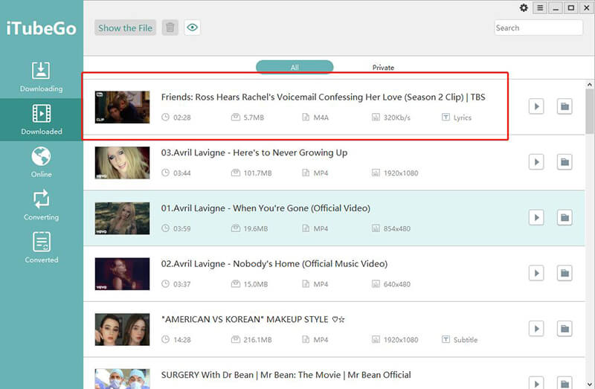The width and height of the screenshot is (595, 389).
Task: Open the Online browser section
Action: pos(42,162)
